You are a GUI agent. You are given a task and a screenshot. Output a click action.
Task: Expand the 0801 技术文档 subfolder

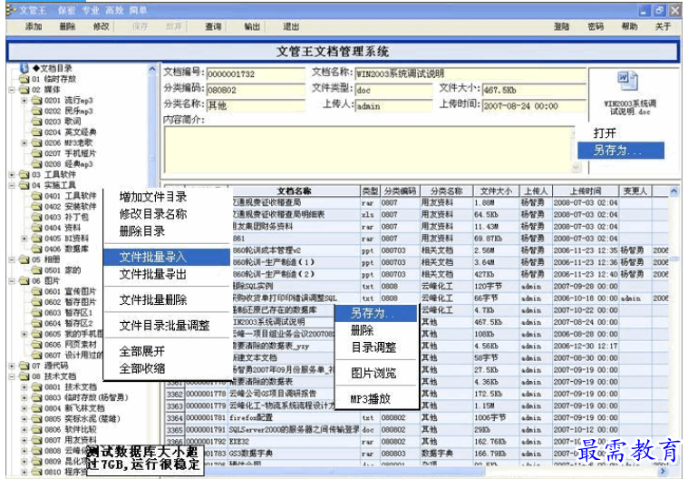(x=24, y=387)
